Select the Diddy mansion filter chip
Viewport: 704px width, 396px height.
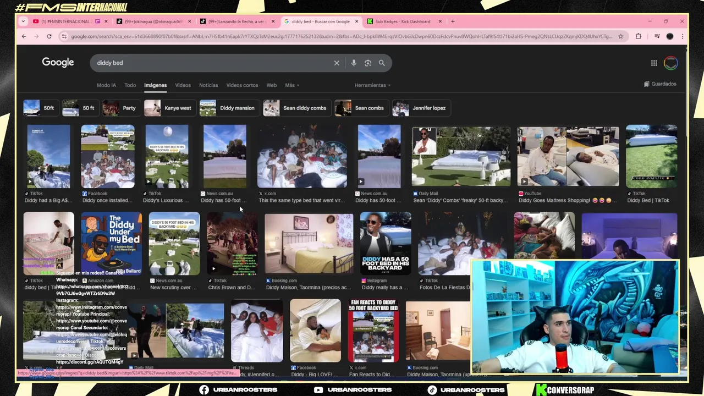[229, 108]
